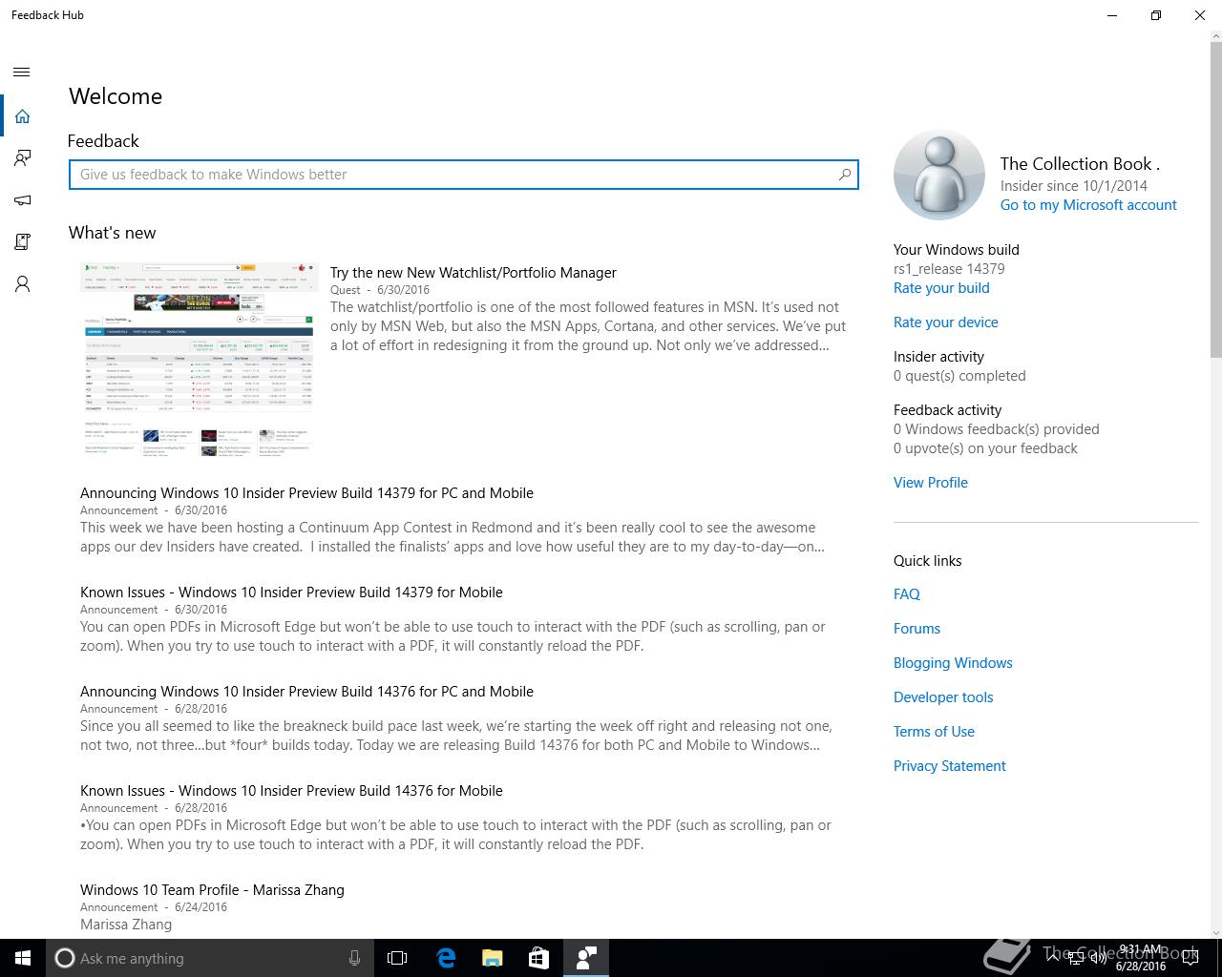1222x977 pixels.
Task: Open Windows 10 Team Profile Marissa Zhang
Action: 212,890
